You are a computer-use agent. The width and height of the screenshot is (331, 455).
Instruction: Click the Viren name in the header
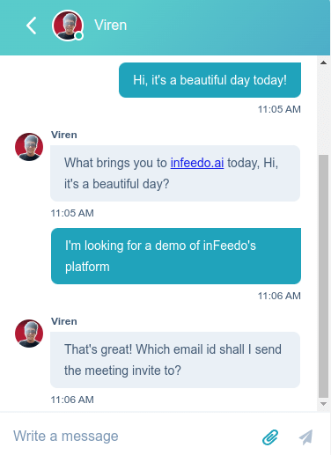tap(111, 26)
